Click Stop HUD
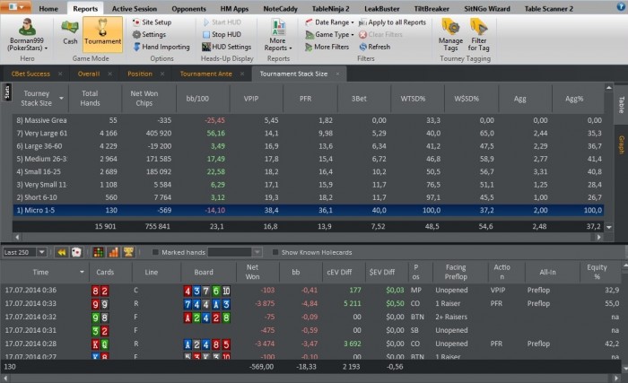Screen dimensions: 628x383 (222, 34)
